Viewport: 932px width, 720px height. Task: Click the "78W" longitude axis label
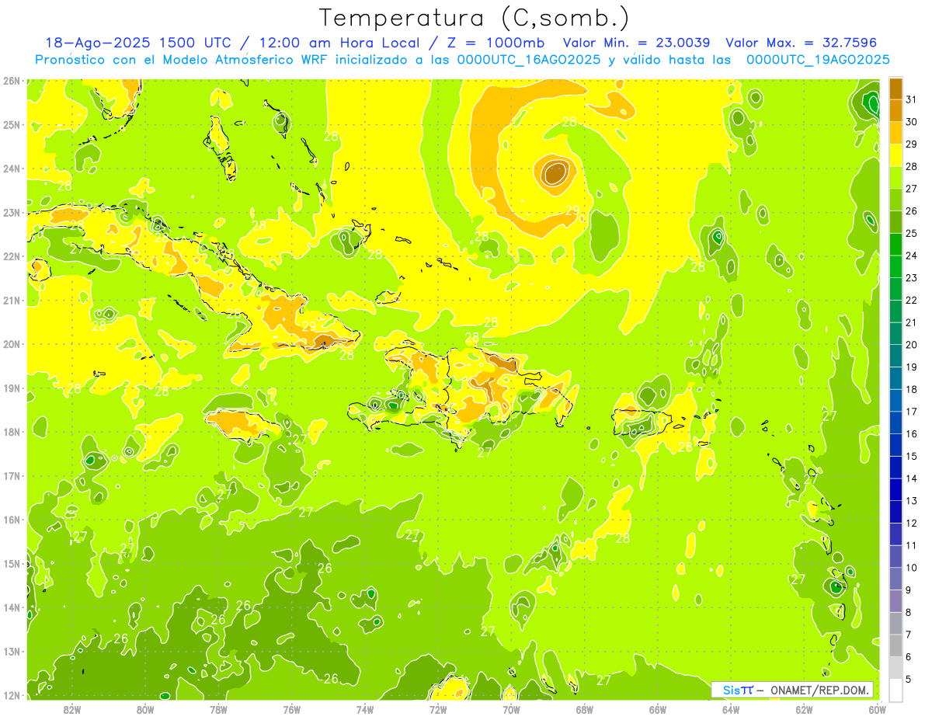[218, 709]
